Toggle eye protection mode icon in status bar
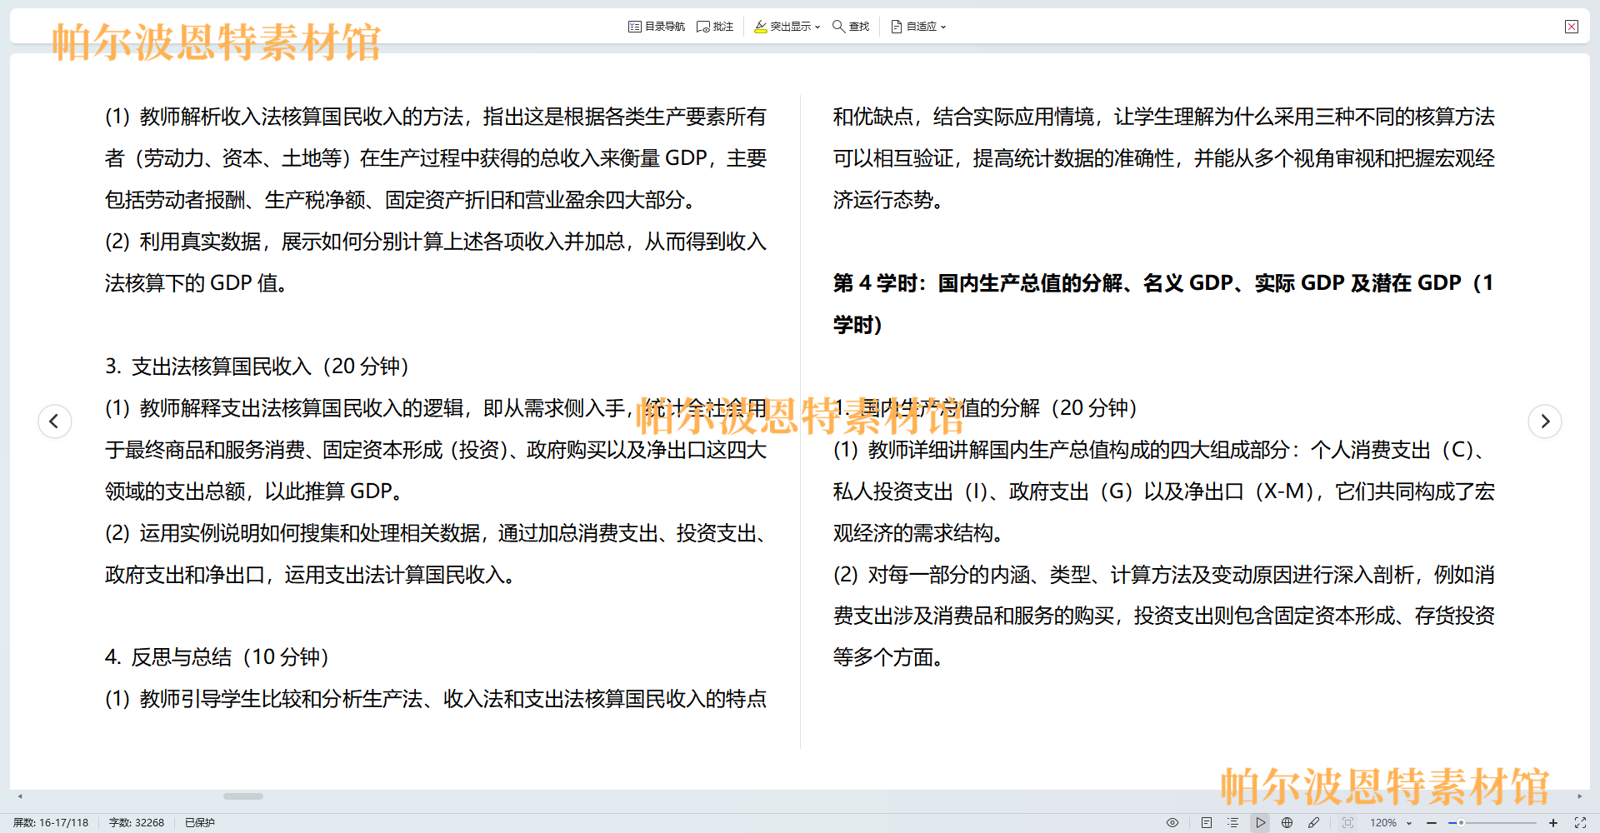This screenshot has width=1600, height=833. point(1172,823)
